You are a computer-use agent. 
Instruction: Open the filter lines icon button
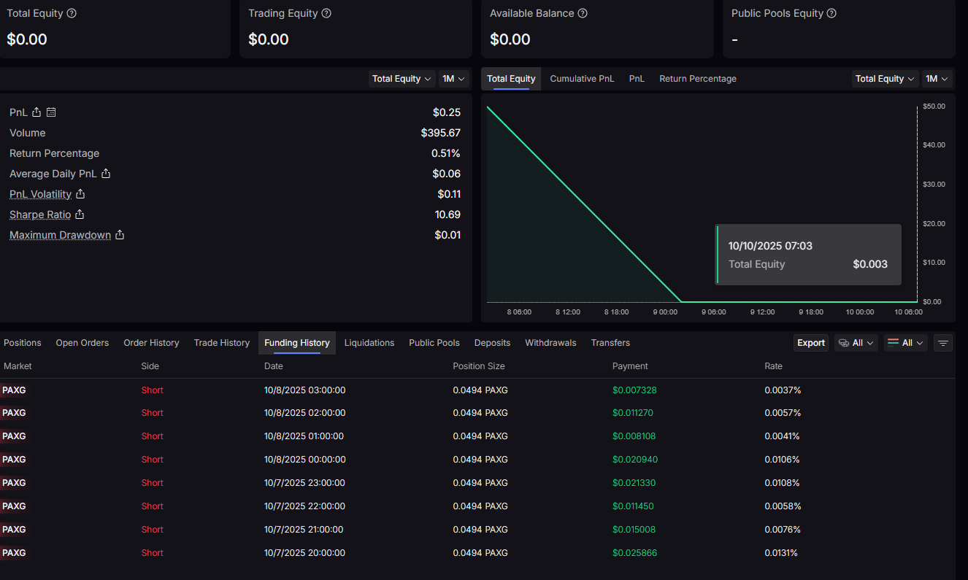943,343
